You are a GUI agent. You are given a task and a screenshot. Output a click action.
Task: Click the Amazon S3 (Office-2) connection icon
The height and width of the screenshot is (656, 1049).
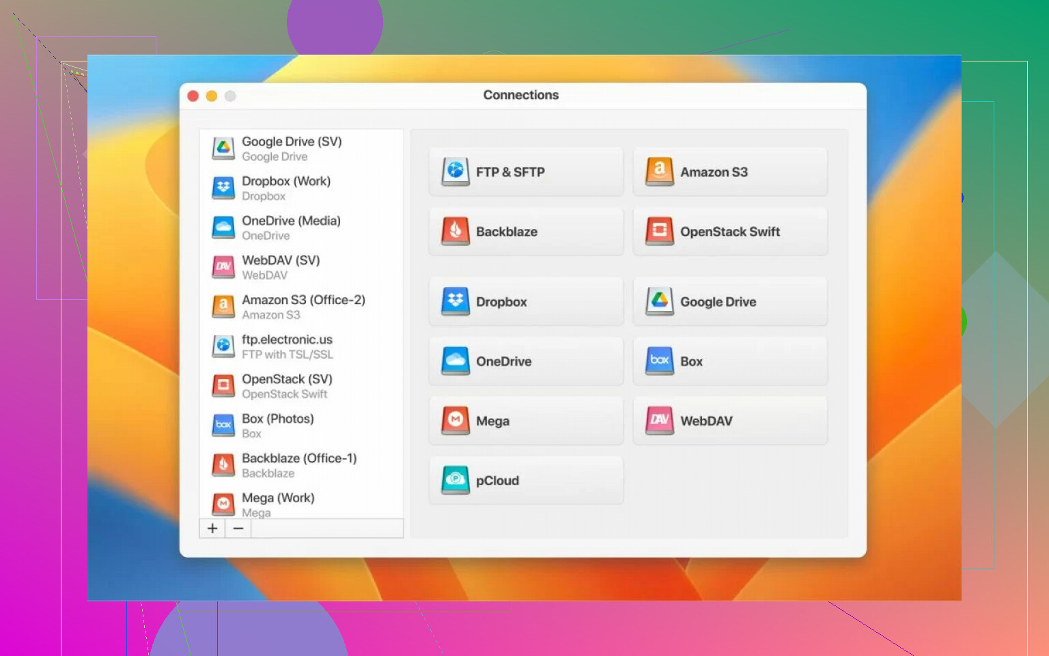[x=223, y=307]
